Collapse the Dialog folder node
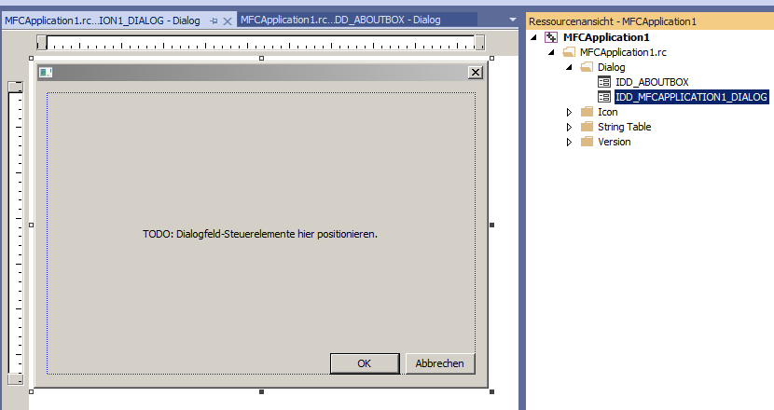 569,67
